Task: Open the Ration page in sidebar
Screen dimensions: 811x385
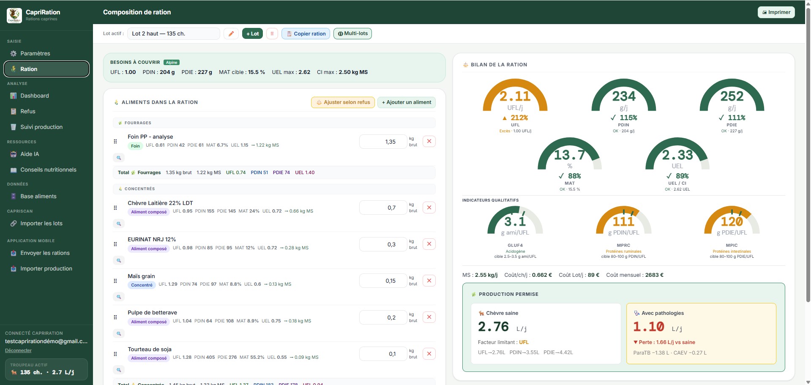Action: click(x=46, y=69)
